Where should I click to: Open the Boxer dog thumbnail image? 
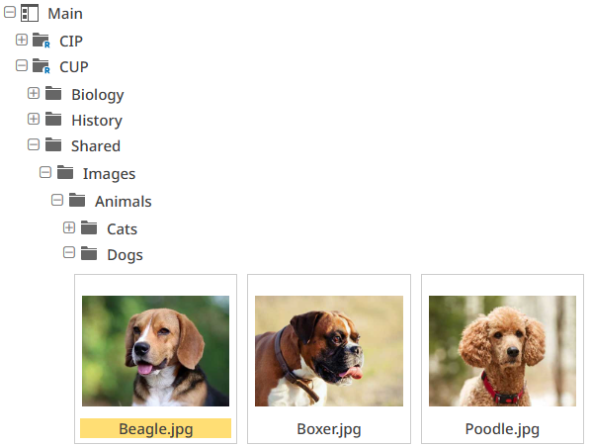pyautogui.click(x=329, y=351)
